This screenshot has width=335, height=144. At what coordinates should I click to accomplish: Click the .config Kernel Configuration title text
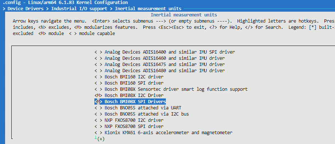coord(65,3)
